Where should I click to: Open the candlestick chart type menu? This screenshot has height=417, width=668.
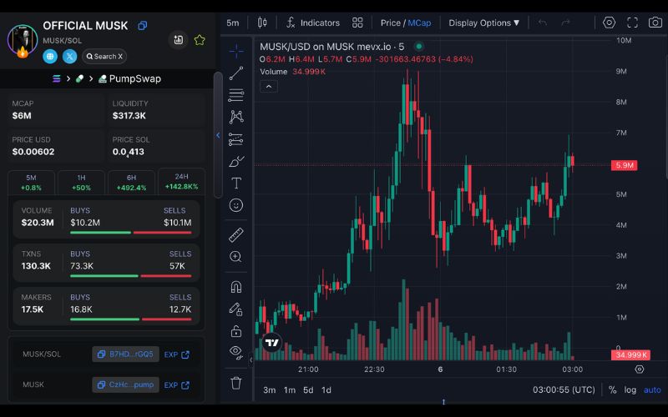tap(262, 23)
